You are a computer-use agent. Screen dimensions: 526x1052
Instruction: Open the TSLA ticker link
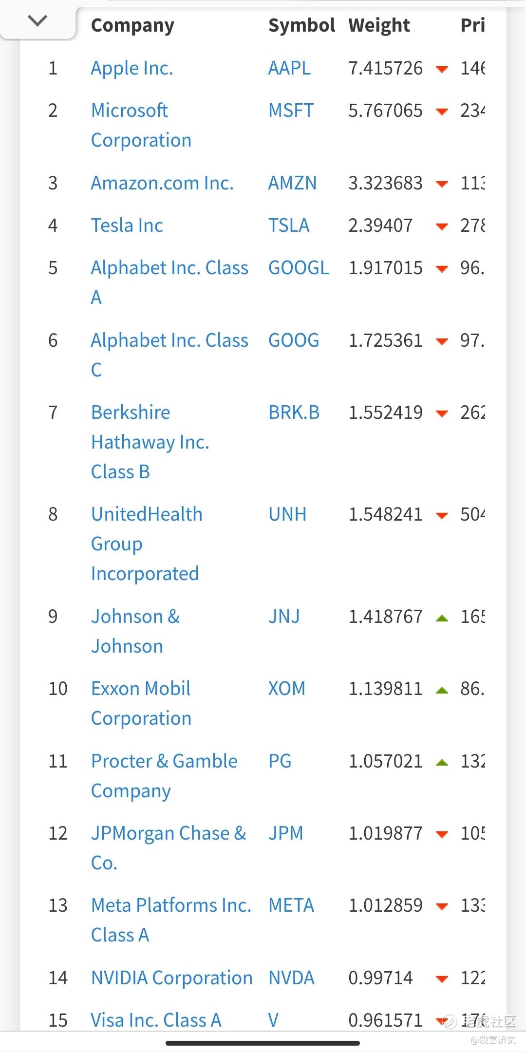(x=289, y=225)
